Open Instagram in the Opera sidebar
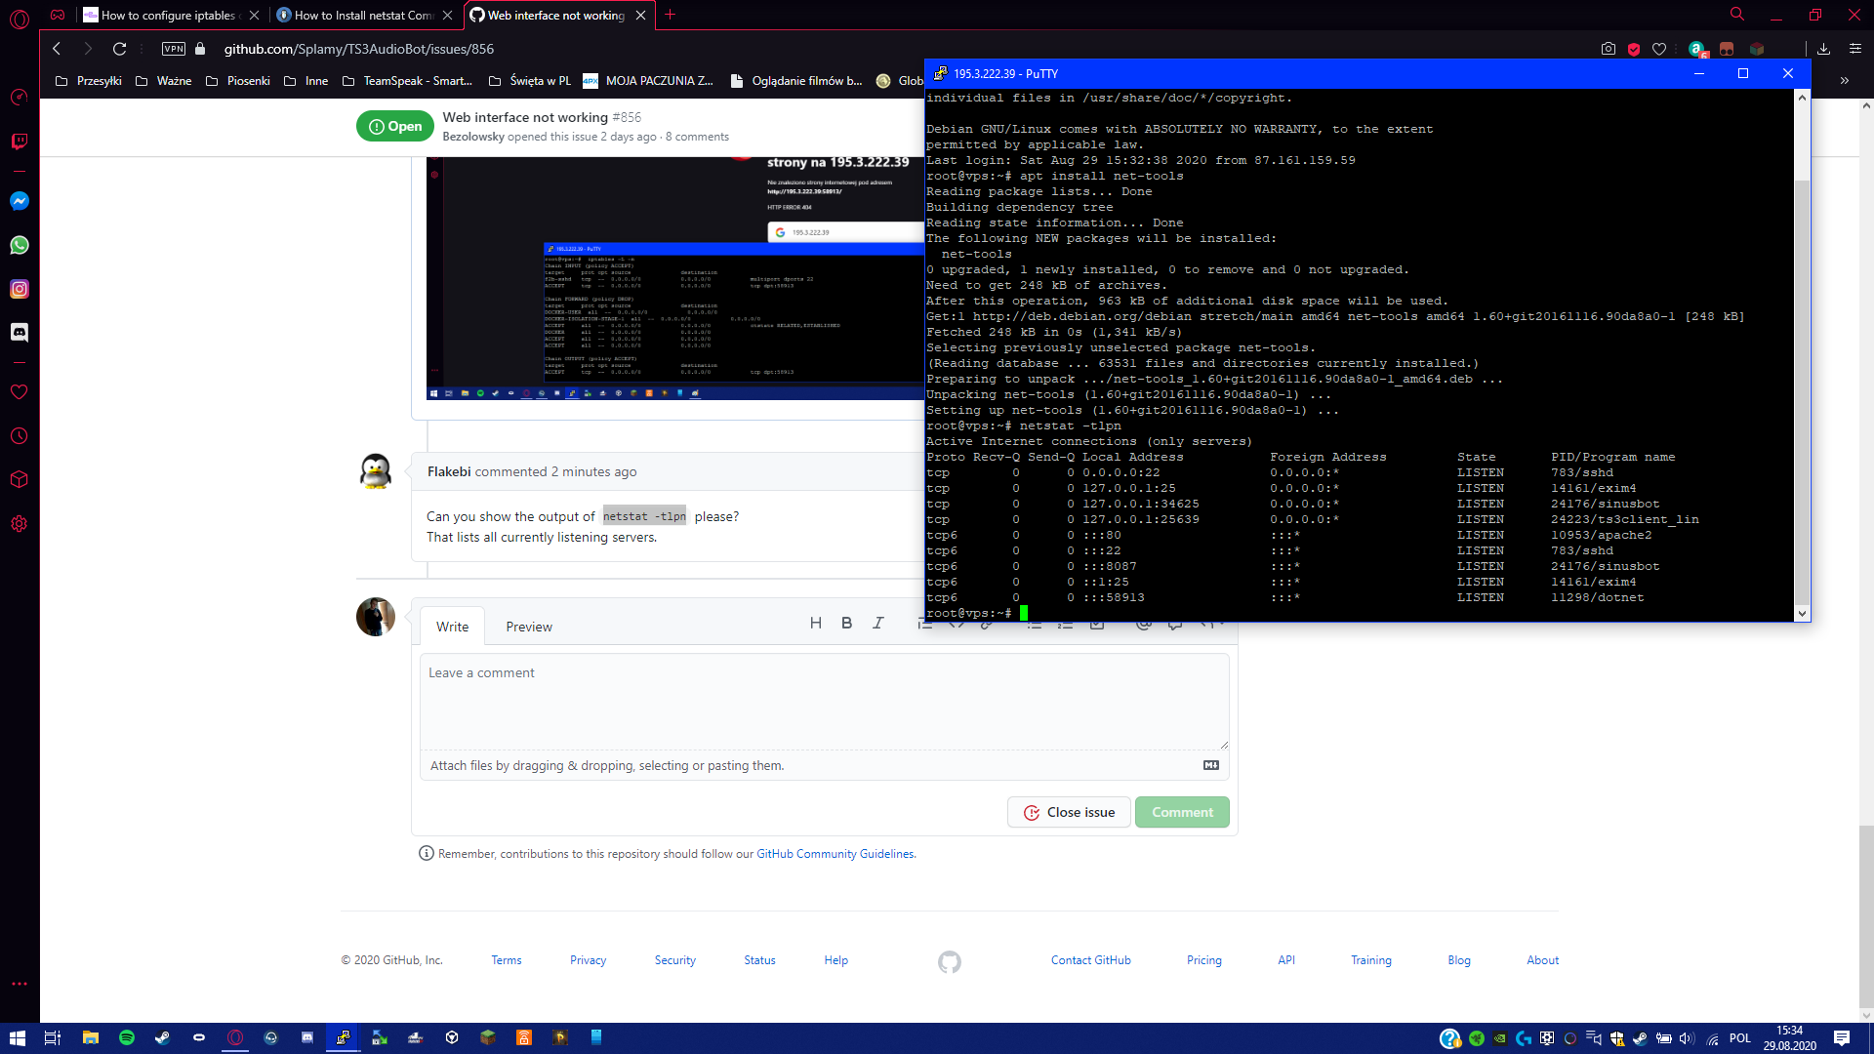1874x1054 pixels. (x=19, y=289)
